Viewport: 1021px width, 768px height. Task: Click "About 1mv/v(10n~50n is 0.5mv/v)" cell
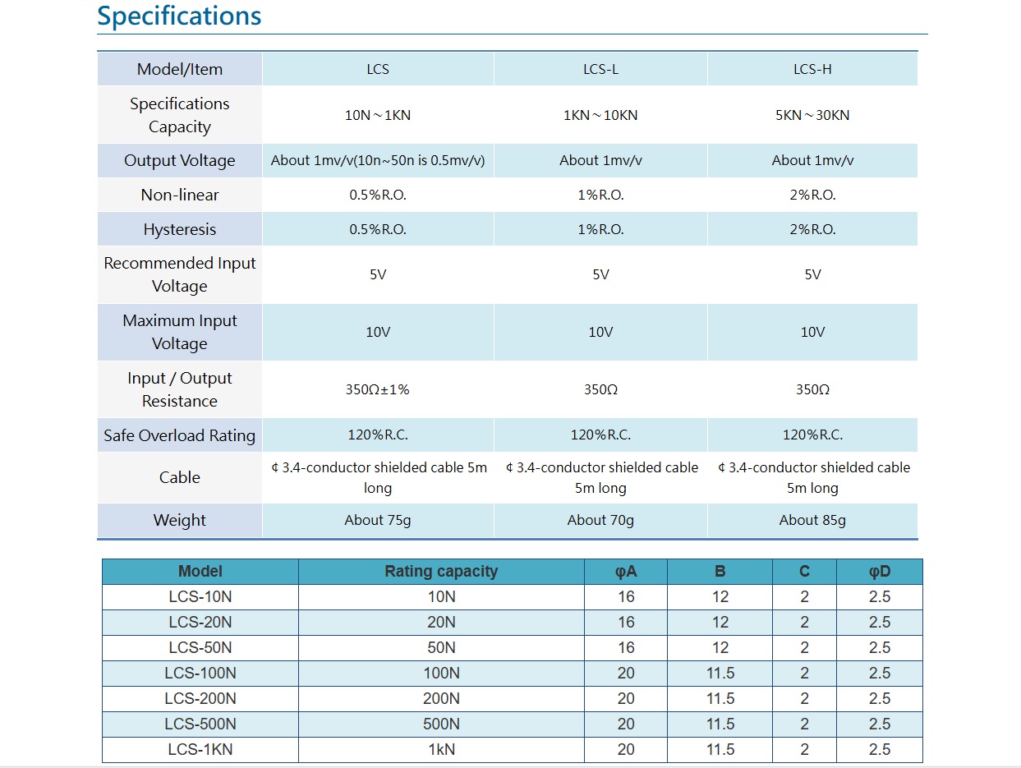[378, 161]
